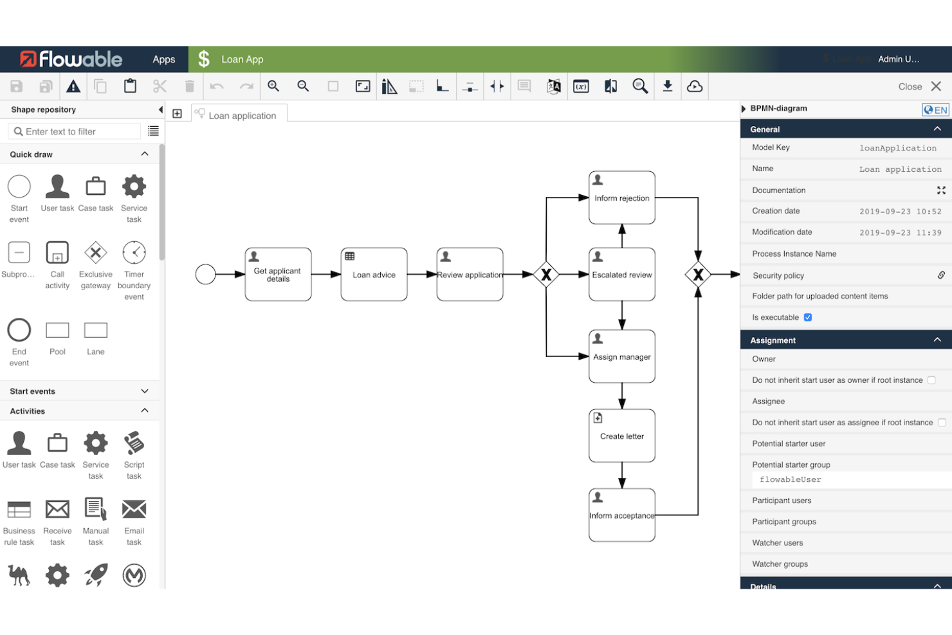This screenshot has height=635, width=952.
Task: Click the zoom in magnifier icon
Action: (273, 86)
